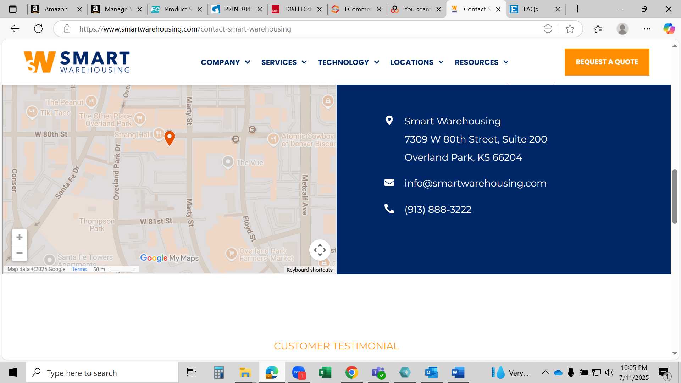Zoom in on the Google map
681x383 pixels.
click(x=20, y=237)
